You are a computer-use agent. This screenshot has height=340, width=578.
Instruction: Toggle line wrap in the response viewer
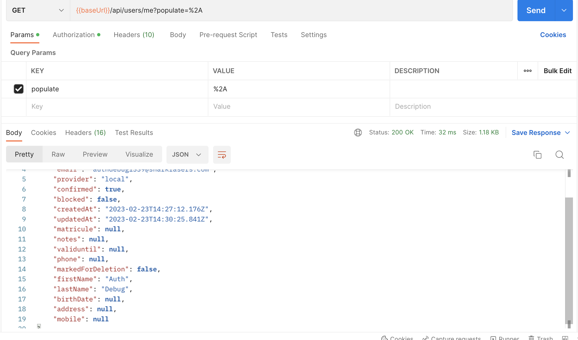[221, 155]
